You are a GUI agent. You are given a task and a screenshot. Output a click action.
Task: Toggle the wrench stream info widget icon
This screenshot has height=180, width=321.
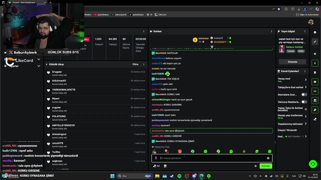coord(315,110)
